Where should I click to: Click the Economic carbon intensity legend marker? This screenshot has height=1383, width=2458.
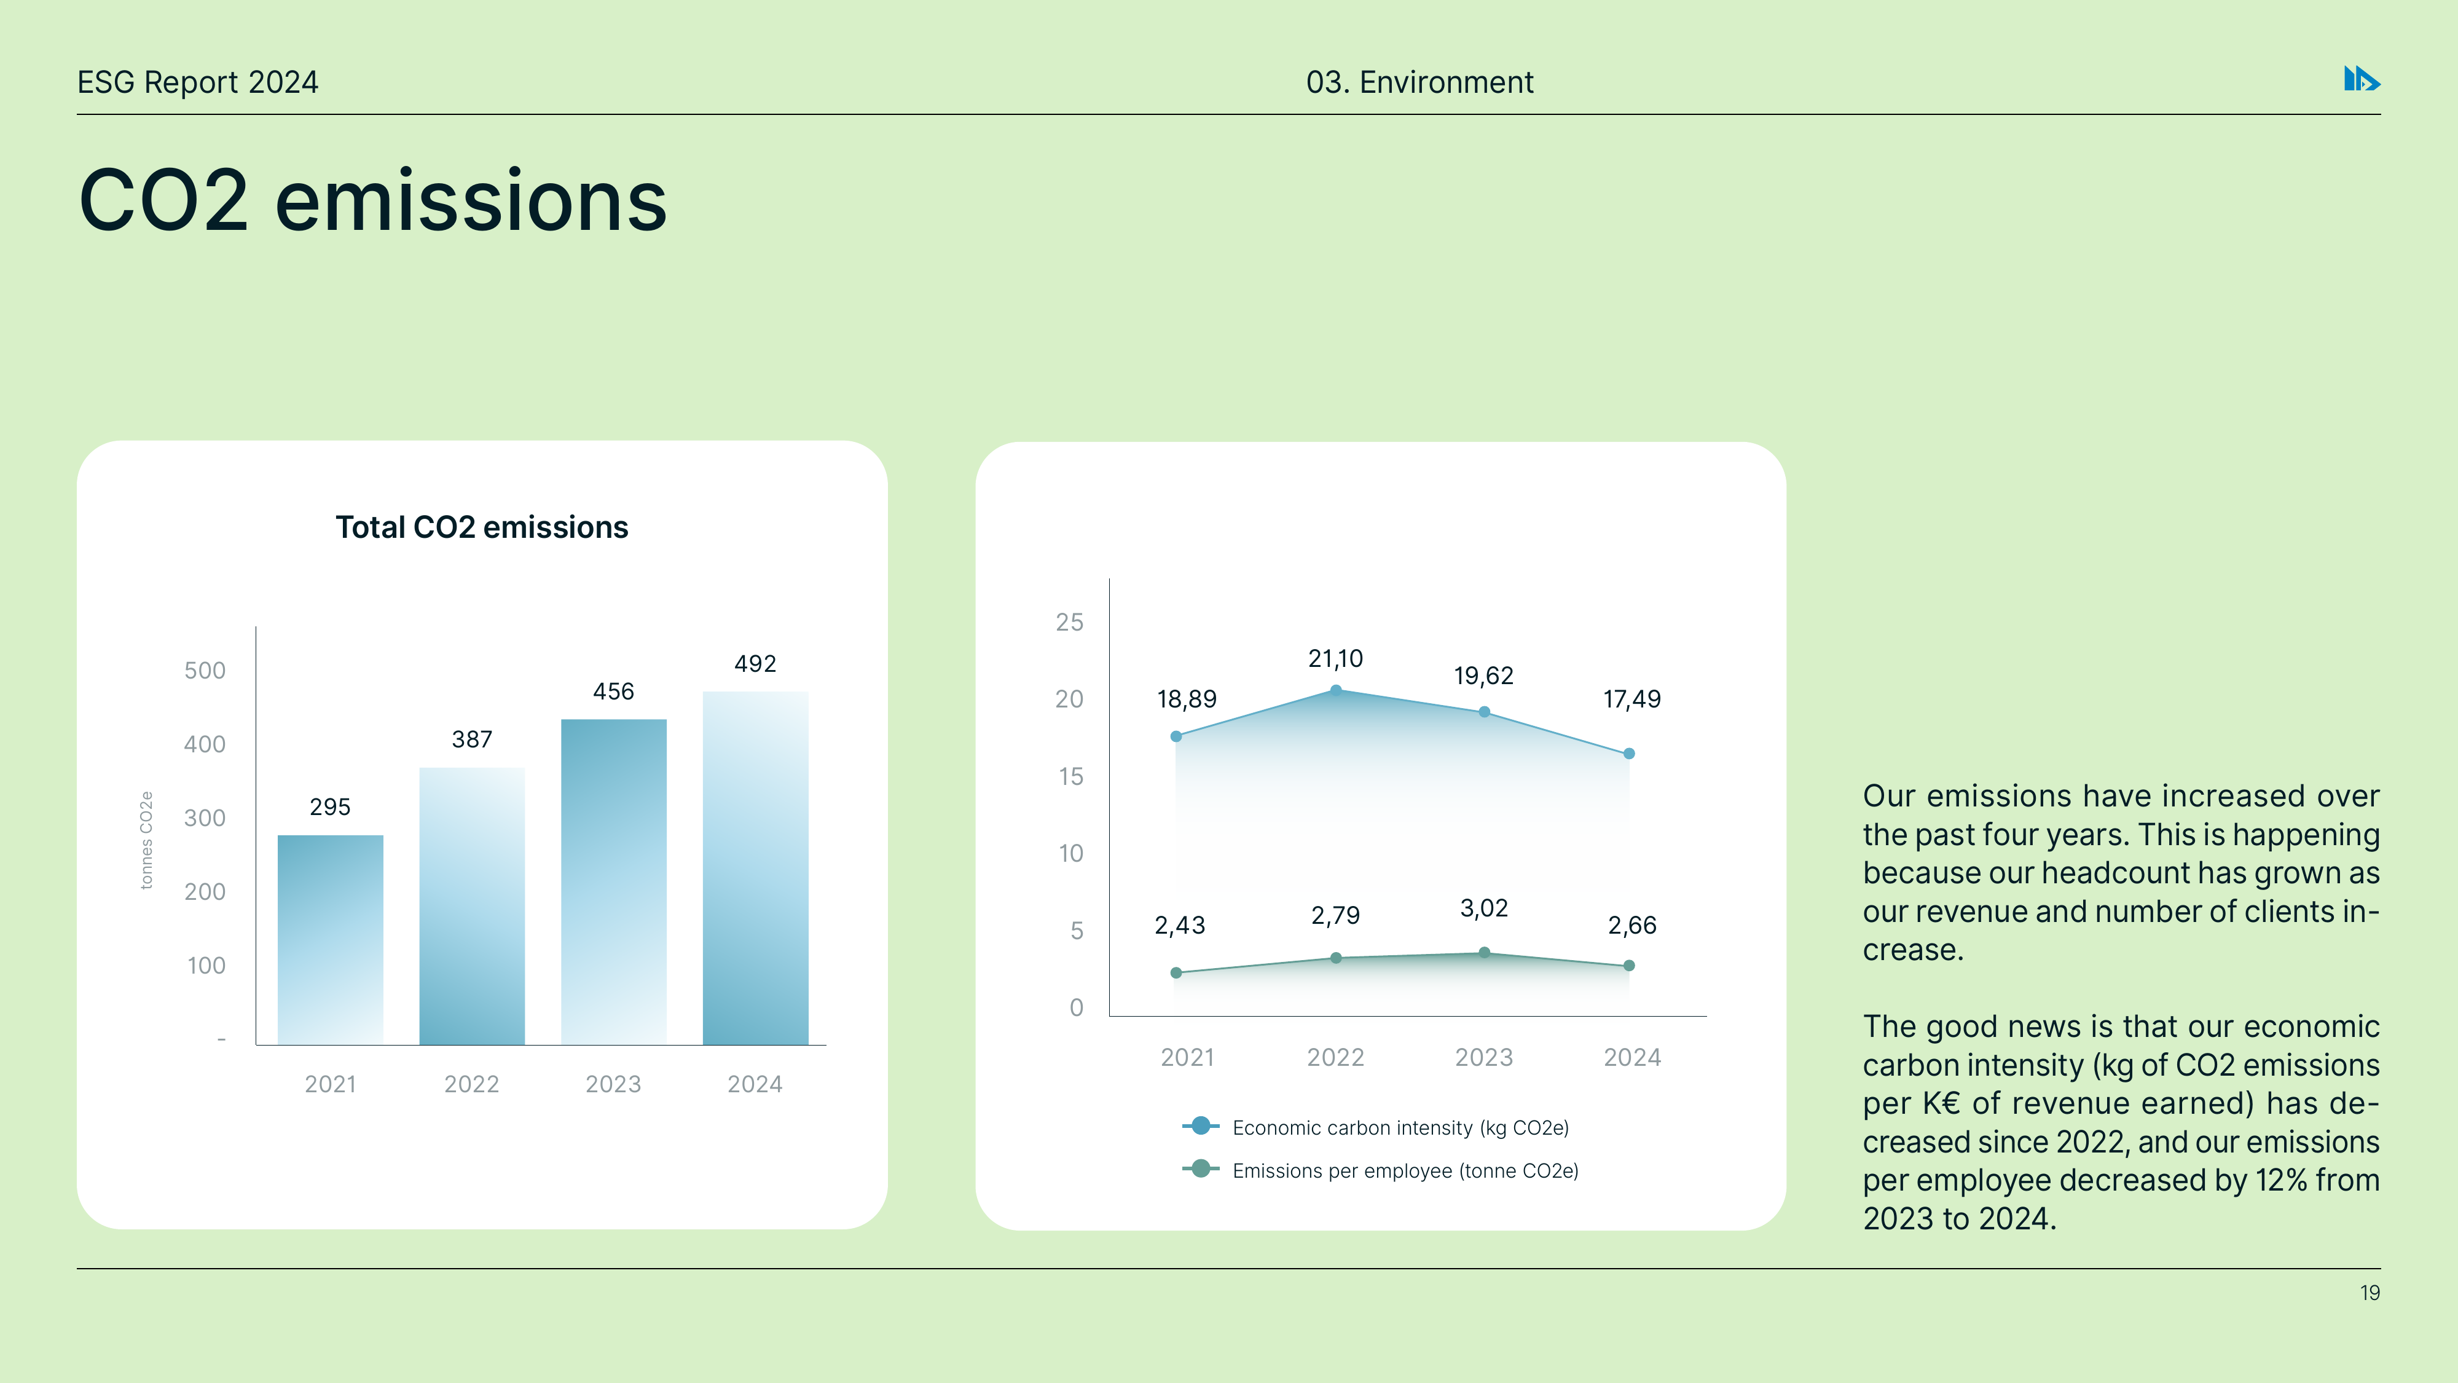tap(1200, 1126)
